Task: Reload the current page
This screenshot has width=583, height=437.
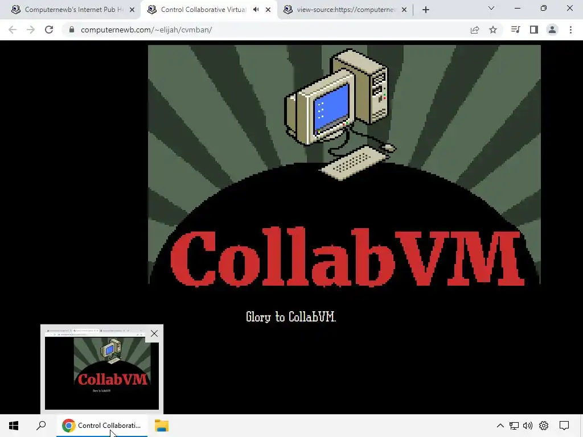Action: 49,30
